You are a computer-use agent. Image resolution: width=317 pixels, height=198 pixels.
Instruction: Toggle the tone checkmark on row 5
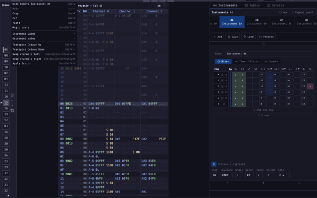coord(236,104)
